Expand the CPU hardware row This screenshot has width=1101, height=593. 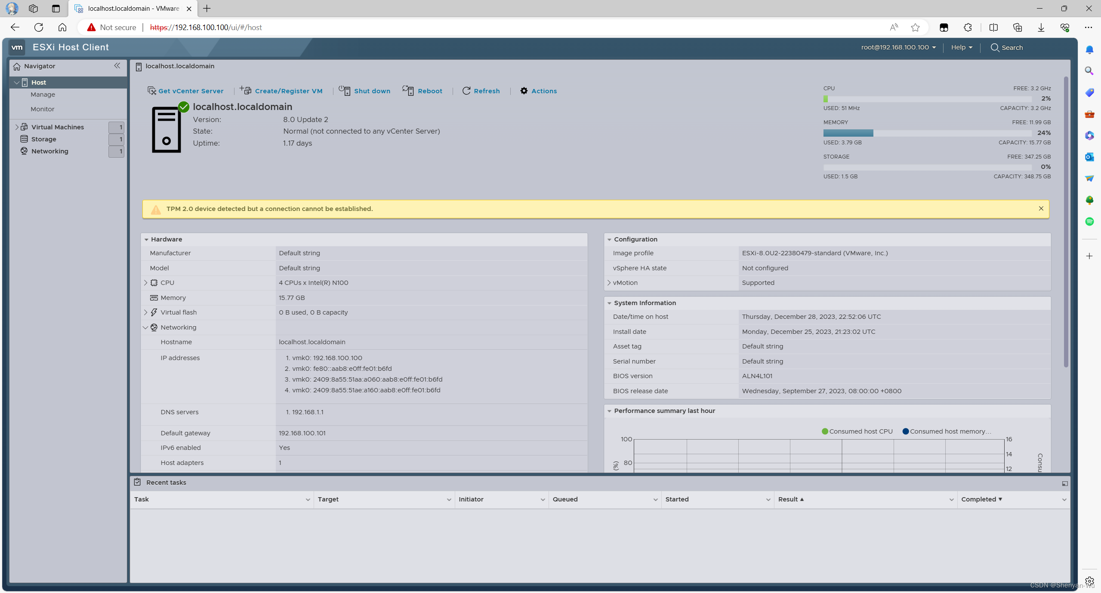click(145, 283)
